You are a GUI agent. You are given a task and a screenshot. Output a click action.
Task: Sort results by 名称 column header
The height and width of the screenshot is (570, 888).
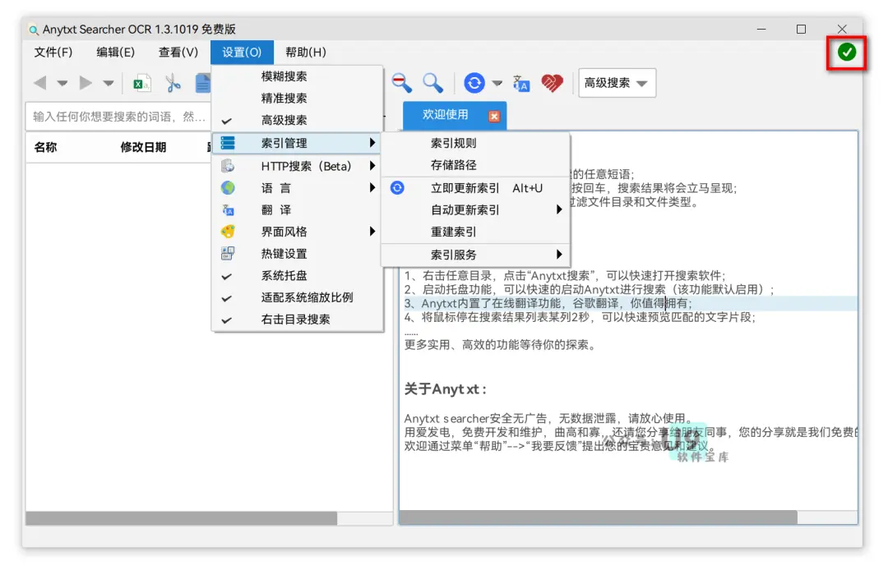point(45,148)
